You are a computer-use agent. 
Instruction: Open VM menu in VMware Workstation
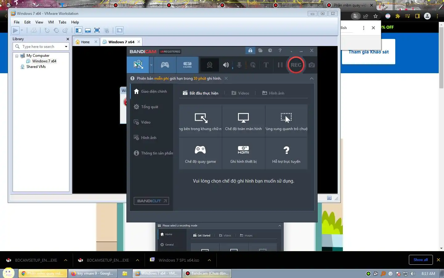point(51,22)
